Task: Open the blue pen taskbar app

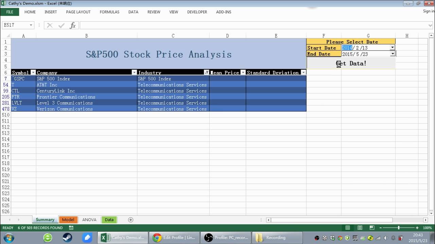Action: (87, 238)
